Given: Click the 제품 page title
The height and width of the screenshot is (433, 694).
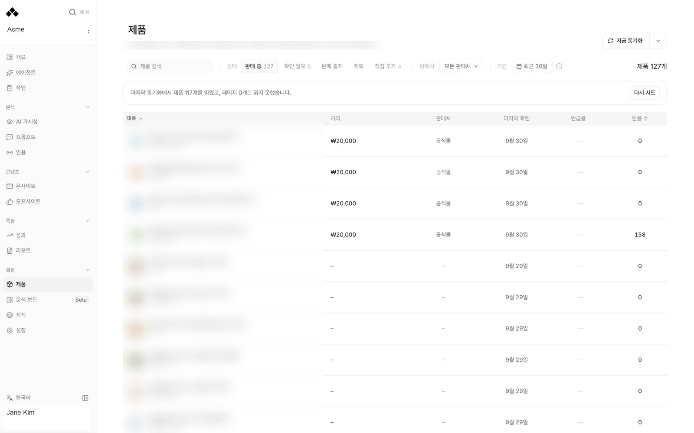Looking at the screenshot, I should point(137,30).
